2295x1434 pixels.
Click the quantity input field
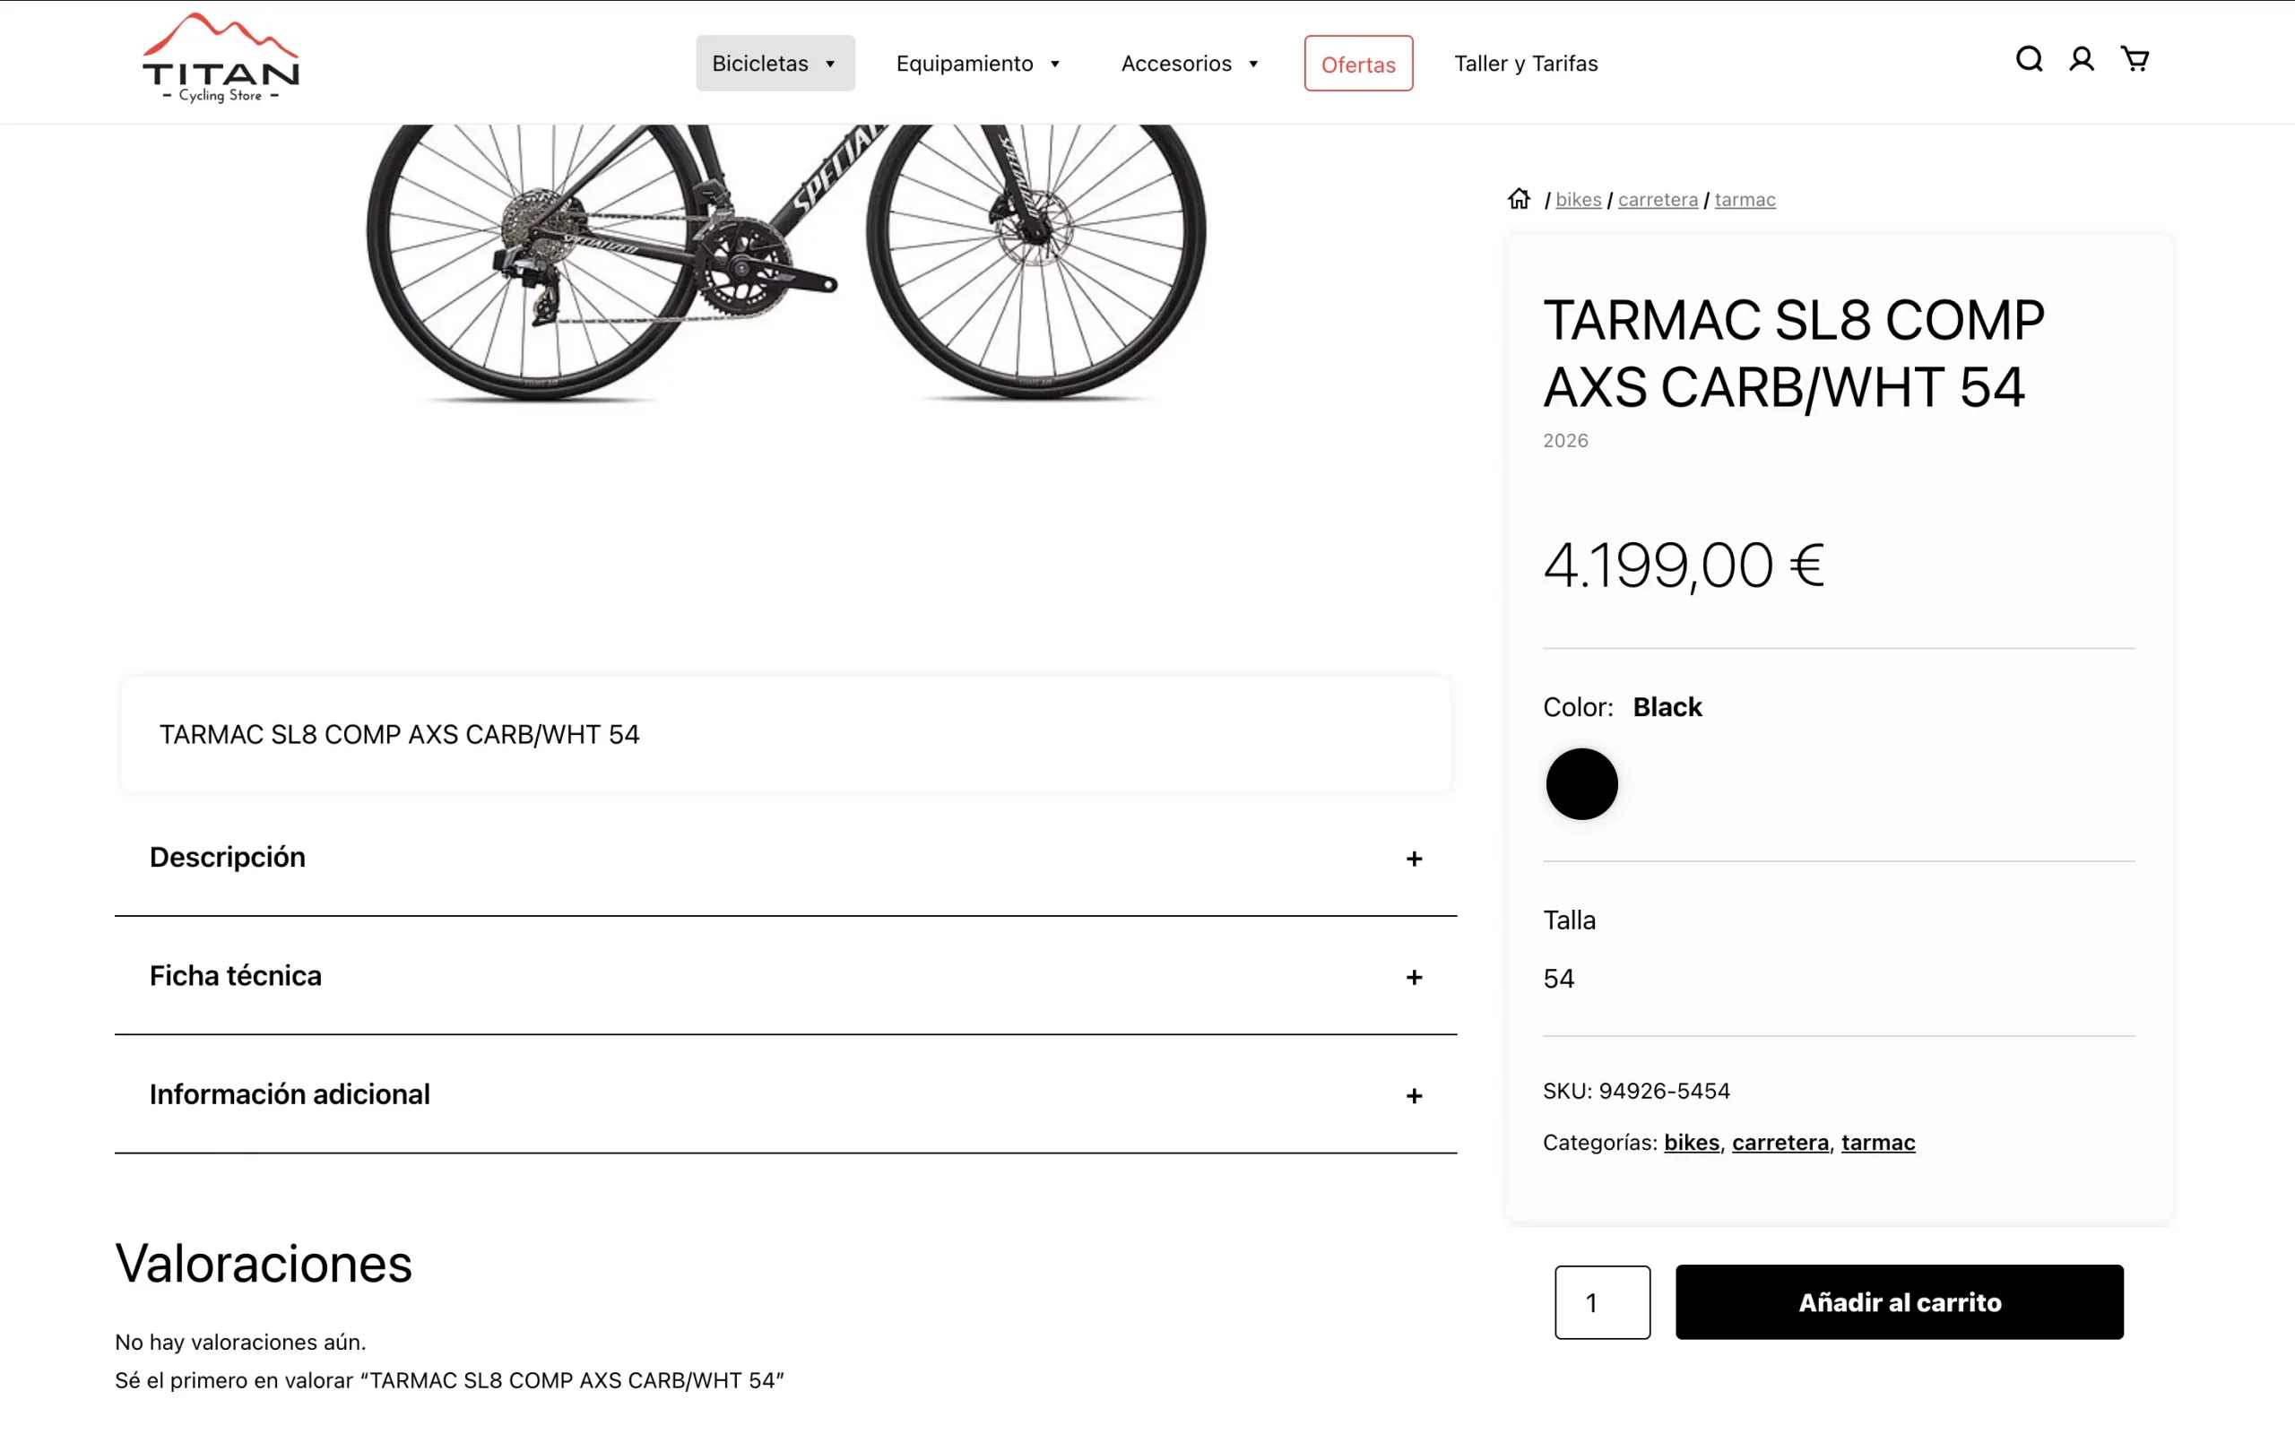point(1602,1302)
